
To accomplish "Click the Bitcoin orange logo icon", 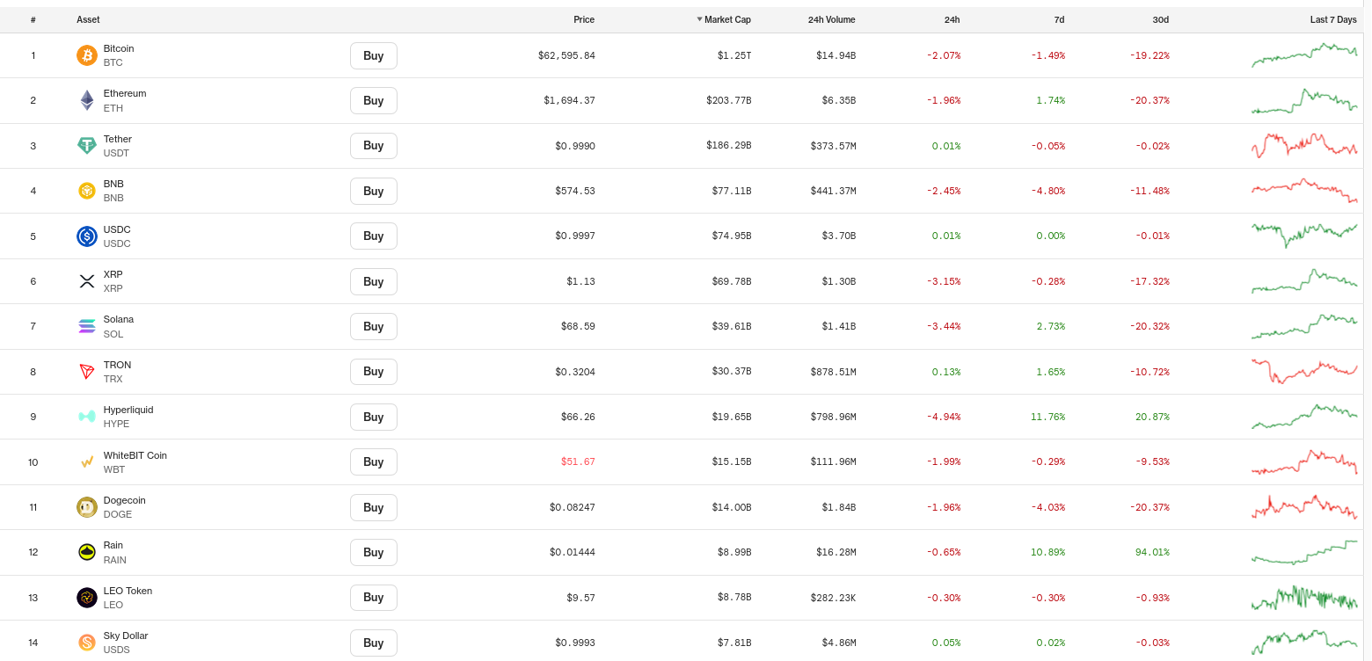I will 87,55.
